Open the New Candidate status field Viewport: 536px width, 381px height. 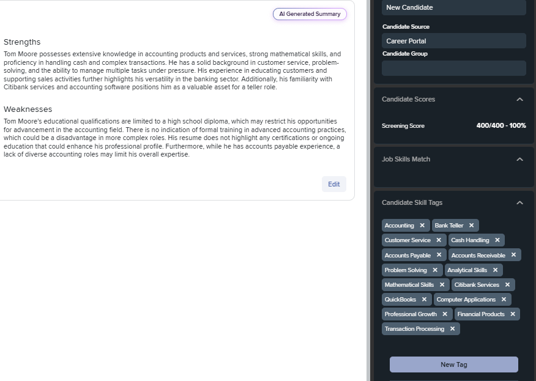[x=453, y=7]
